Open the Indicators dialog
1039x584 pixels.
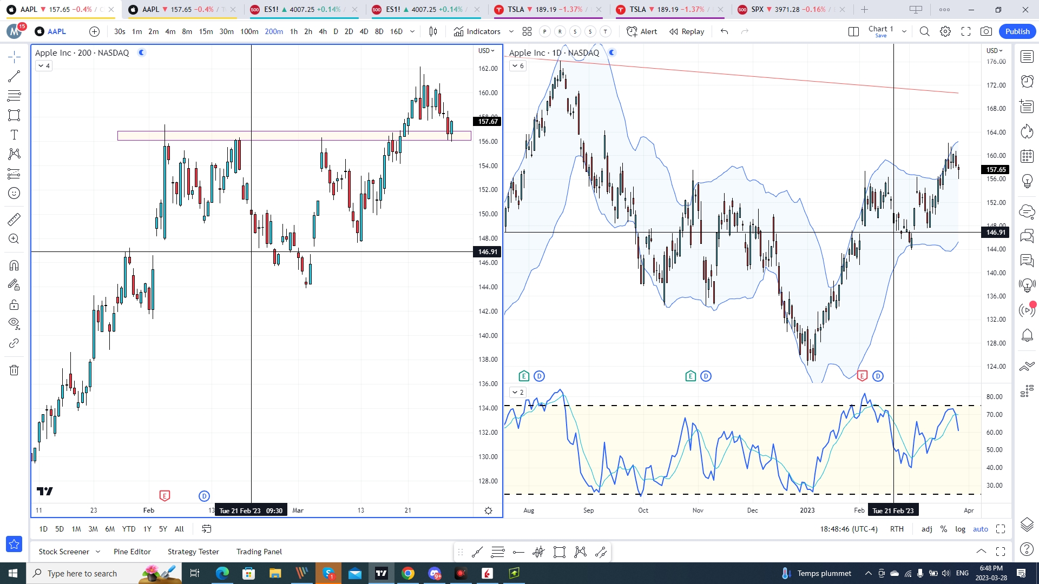pos(477,31)
